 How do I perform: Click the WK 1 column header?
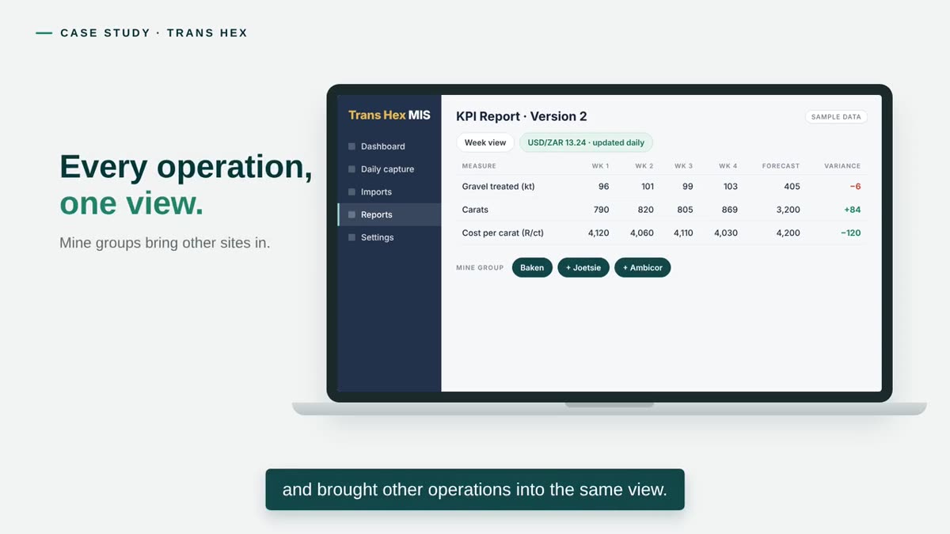601,166
